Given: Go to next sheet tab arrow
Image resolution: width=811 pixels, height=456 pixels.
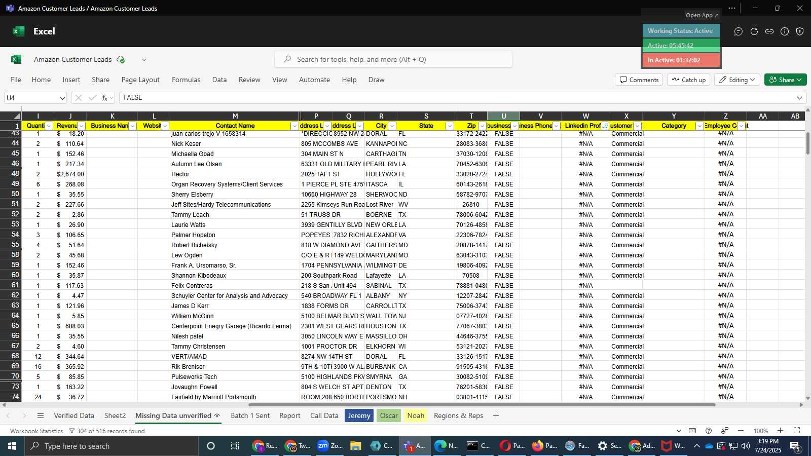Looking at the screenshot, I should coord(24,416).
